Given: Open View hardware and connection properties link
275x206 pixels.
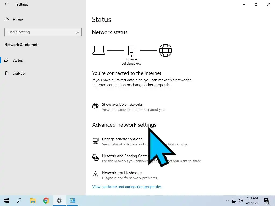Looking at the screenshot, I should 127,187.
